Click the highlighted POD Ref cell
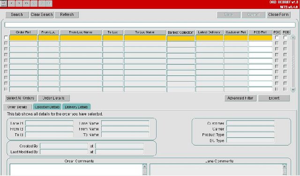Image resolution: width=300 pixels, height=176 pixels. coord(261,38)
